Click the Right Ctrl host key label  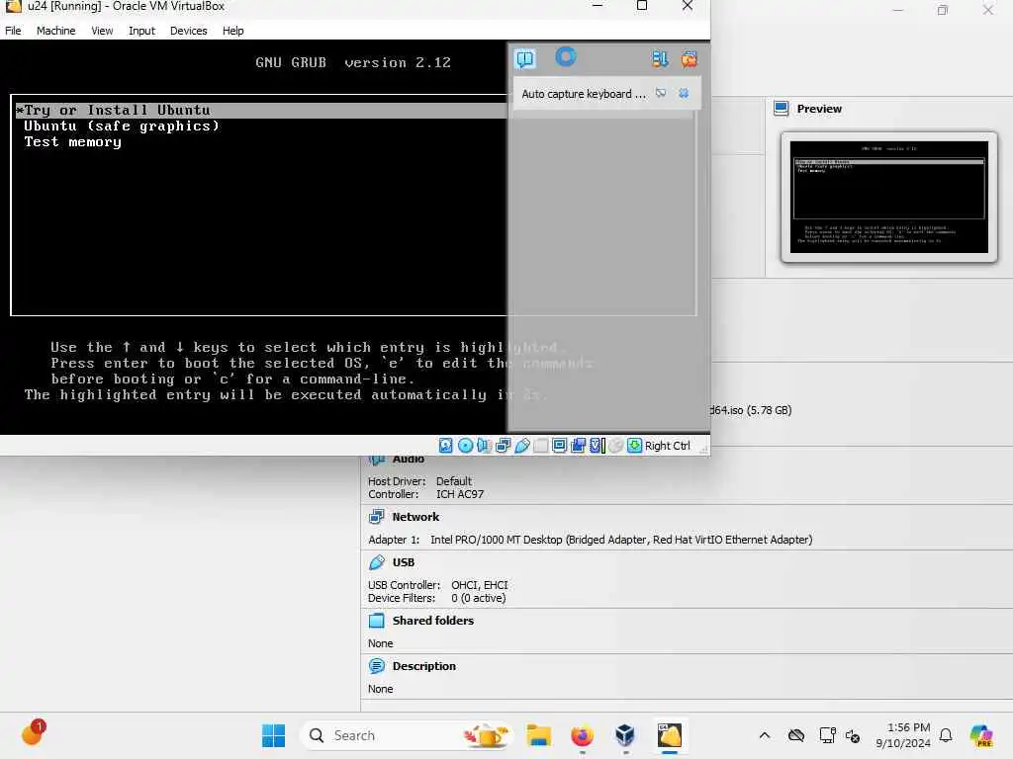(x=668, y=446)
